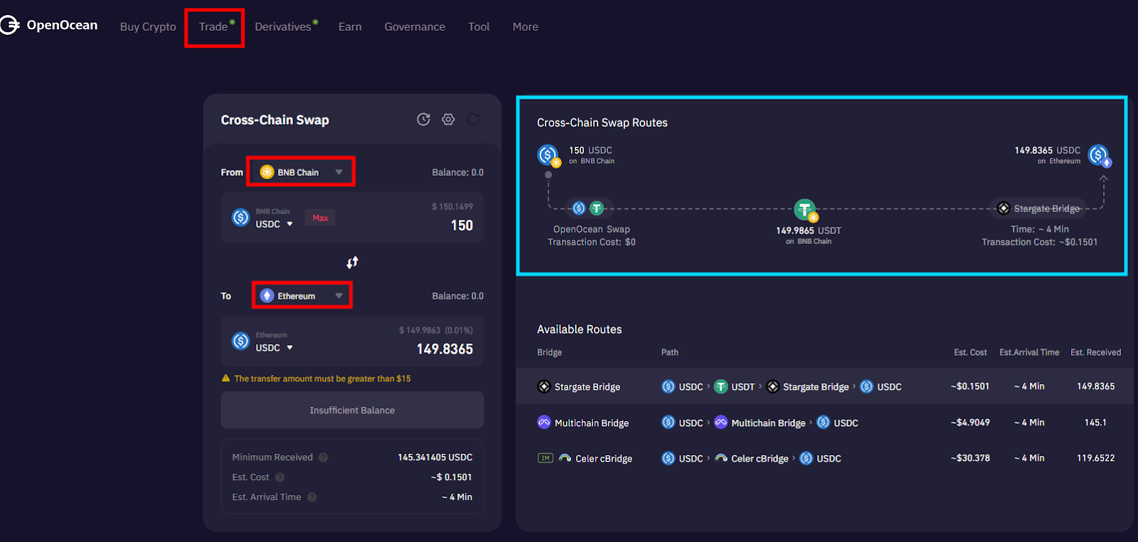Select the Stargate Bridge route row
The width and height of the screenshot is (1138, 542).
[824, 386]
